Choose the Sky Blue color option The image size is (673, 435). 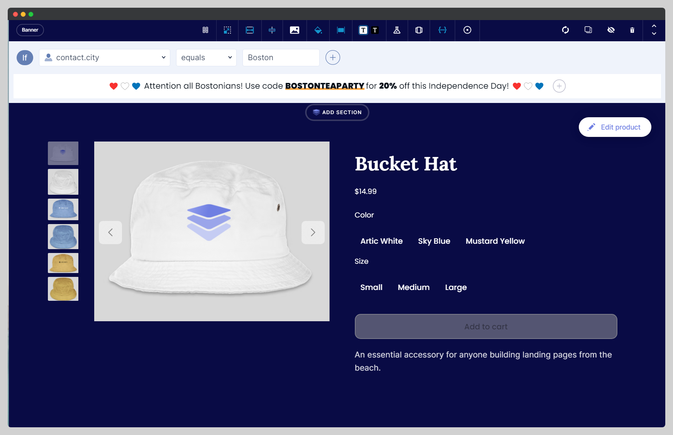click(x=434, y=241)
